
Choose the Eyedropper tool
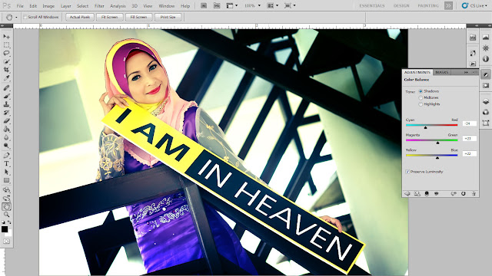point(6,77)
